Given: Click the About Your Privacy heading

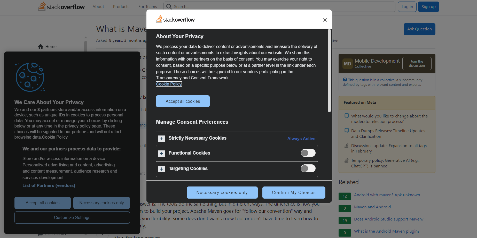Looking at the screenshot, I should (x=180, y=36).
